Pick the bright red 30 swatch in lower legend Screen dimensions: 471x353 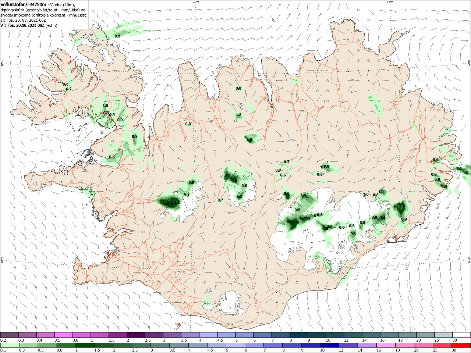(461, 345)
